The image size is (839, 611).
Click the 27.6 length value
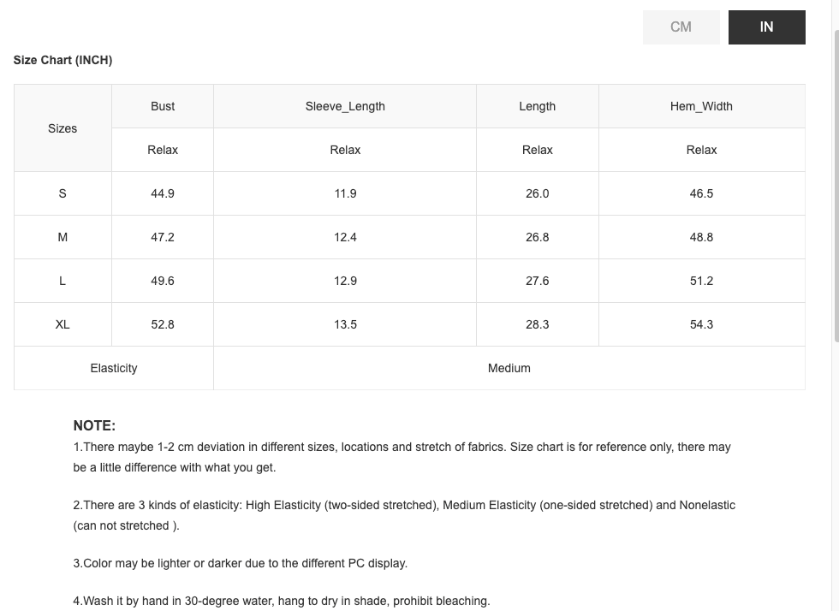click(537, 281)
